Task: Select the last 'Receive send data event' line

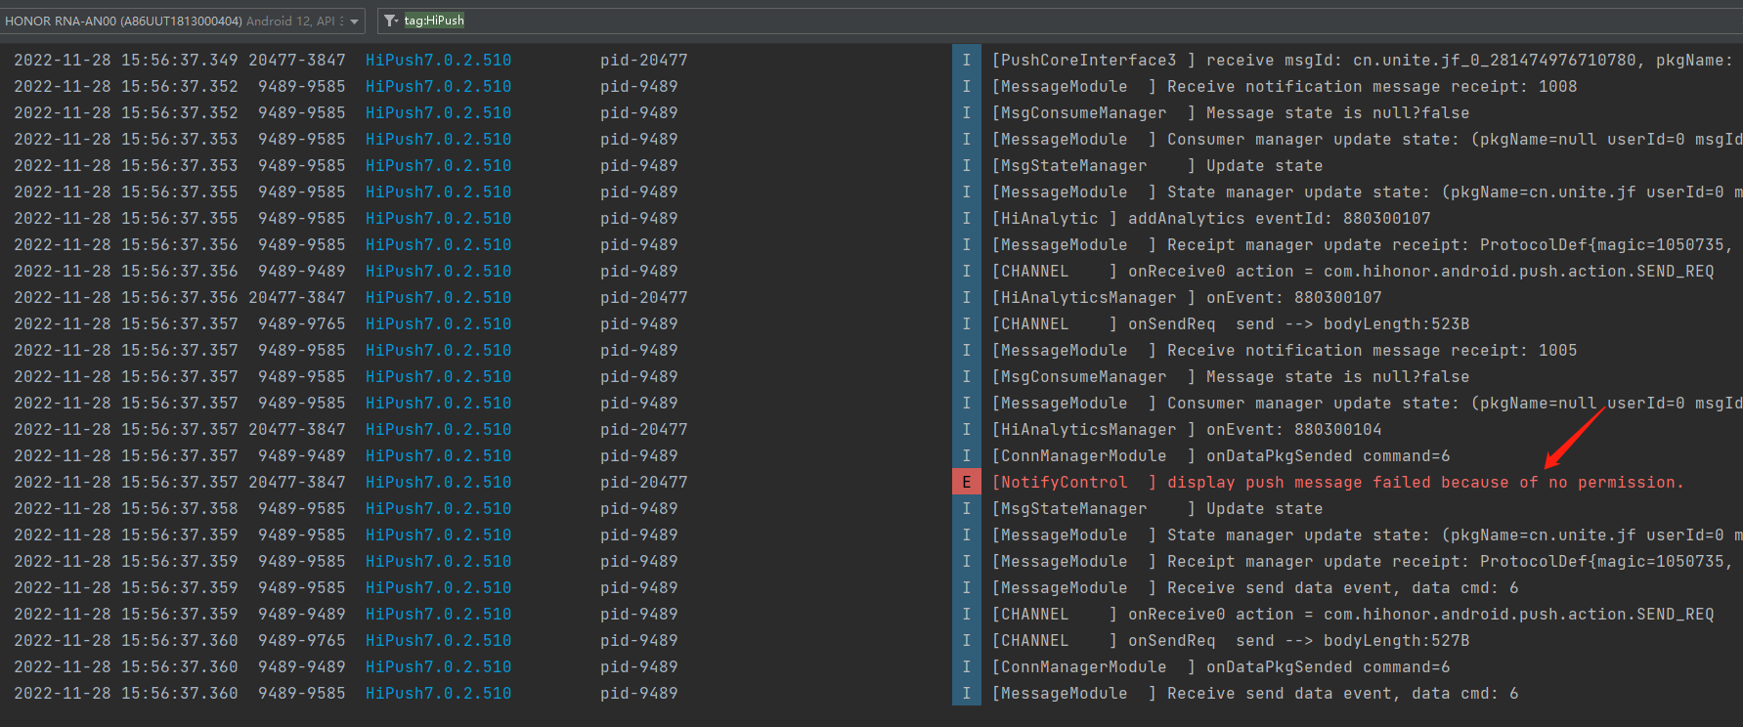Action: point(1254,693)
